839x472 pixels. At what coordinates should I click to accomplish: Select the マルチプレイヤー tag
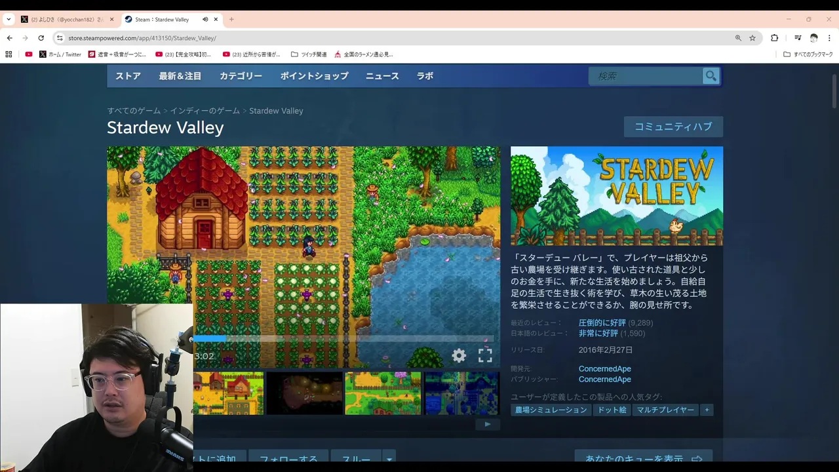click(x=665, y=410)
